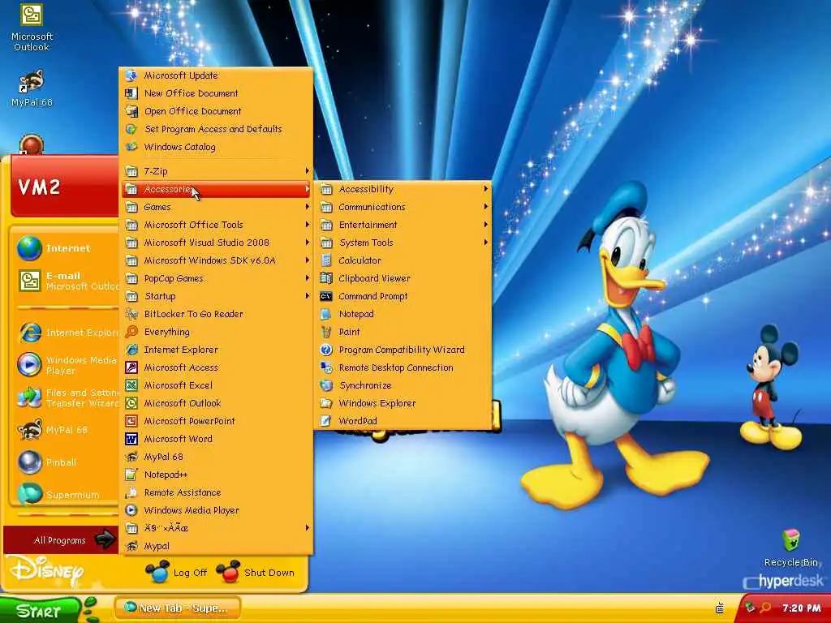Image resolution: width=831 pixels, height=623 pixels.
Task: Expand Microsoft Visual Studio 2008 folder
Action: point(216,242)
